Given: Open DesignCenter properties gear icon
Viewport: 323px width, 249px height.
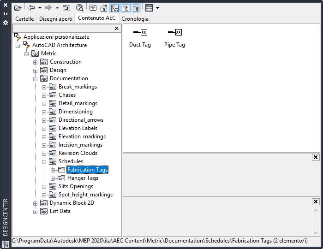Looking at the screenshot, I should 6,23.
